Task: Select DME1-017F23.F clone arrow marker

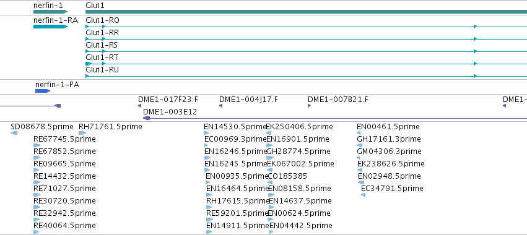Action: (x=139, y=106)
